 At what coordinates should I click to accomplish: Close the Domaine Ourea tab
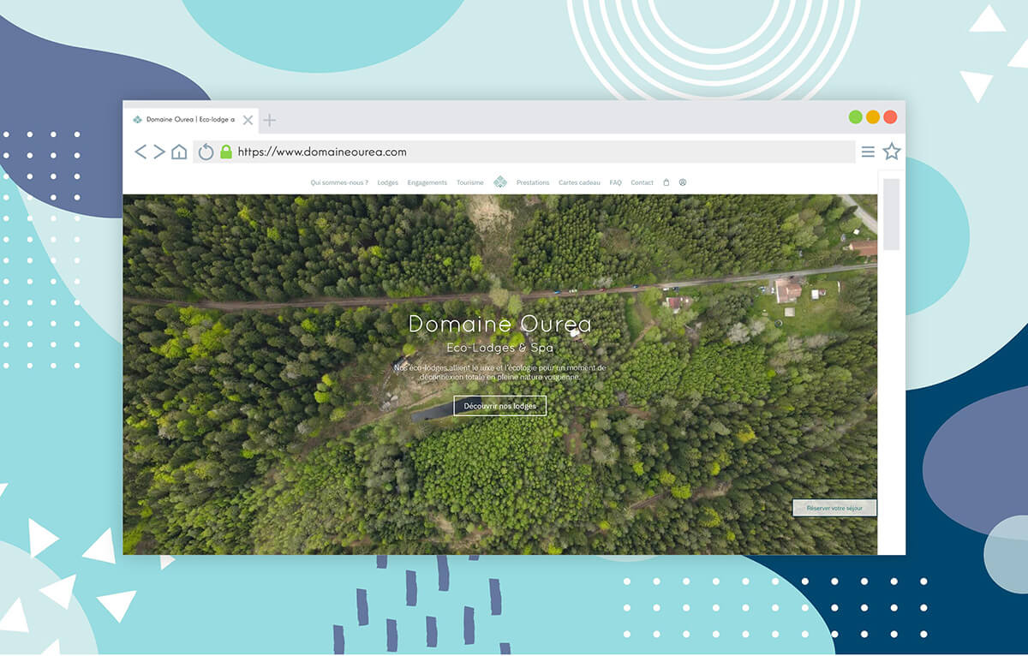click(x=248, y=120)
